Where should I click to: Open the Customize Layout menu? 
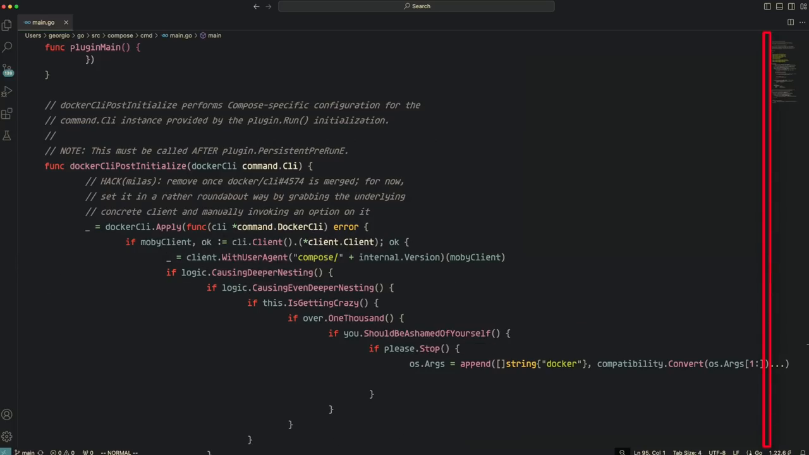pos(803,6)
